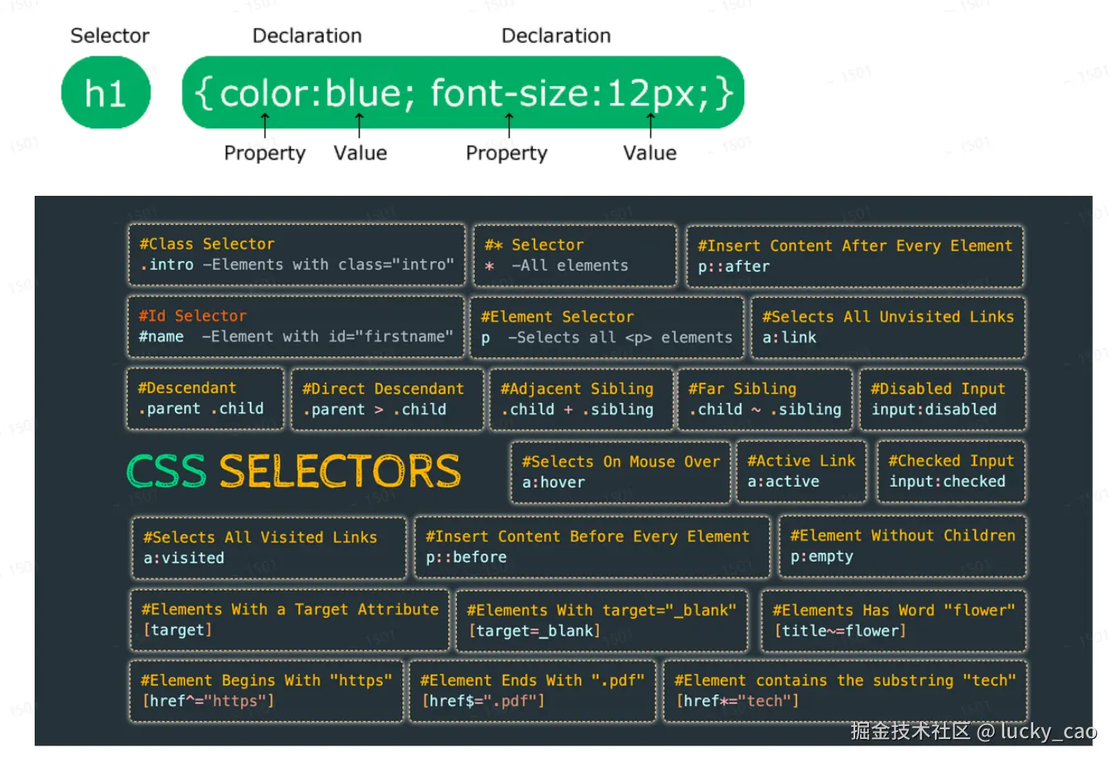Click the orange '#Id Selector' heading

193,316
